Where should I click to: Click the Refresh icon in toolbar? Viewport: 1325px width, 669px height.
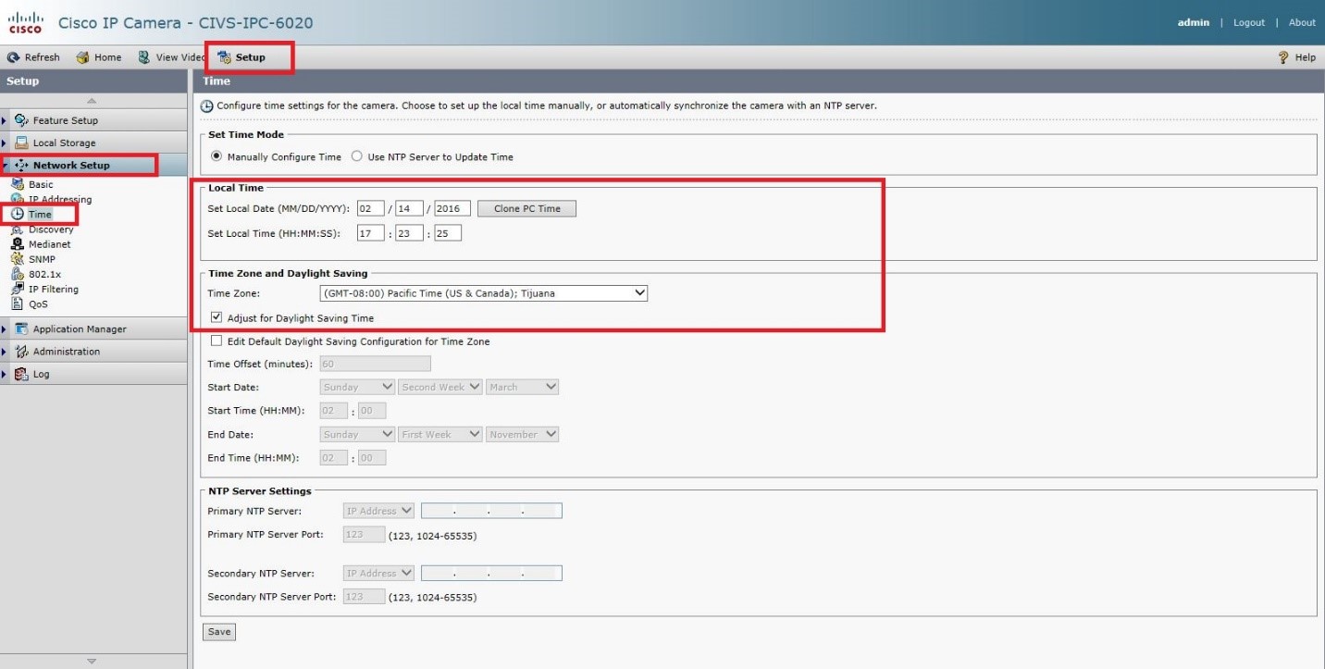pyautogui.click(x=14, y=57)
